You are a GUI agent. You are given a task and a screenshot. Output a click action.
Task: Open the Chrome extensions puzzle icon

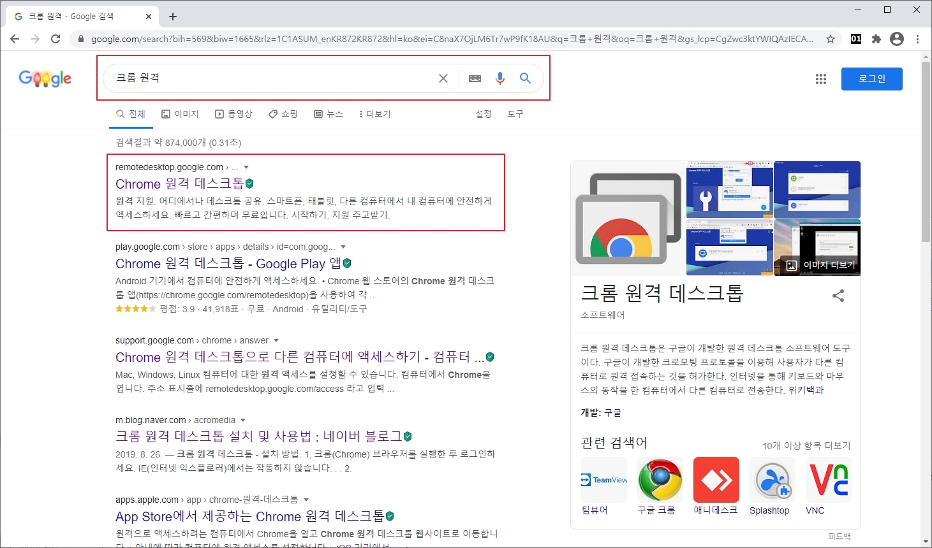(x=877, y=39)
